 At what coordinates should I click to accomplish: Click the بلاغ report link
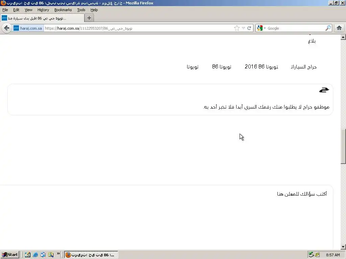pos(312,41)
